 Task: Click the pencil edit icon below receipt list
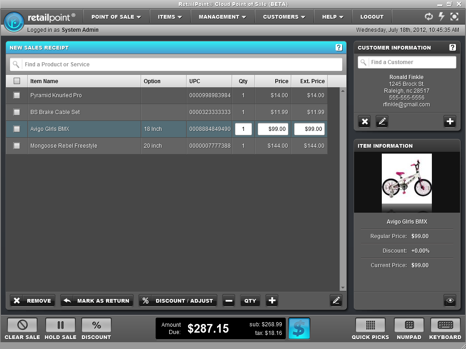[336, 301]
